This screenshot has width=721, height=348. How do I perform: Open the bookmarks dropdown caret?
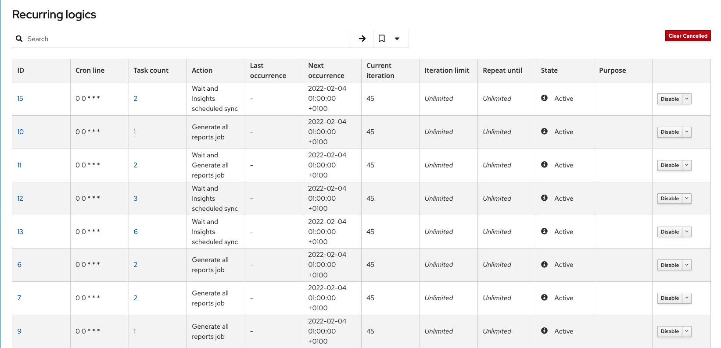click(397, 39)
